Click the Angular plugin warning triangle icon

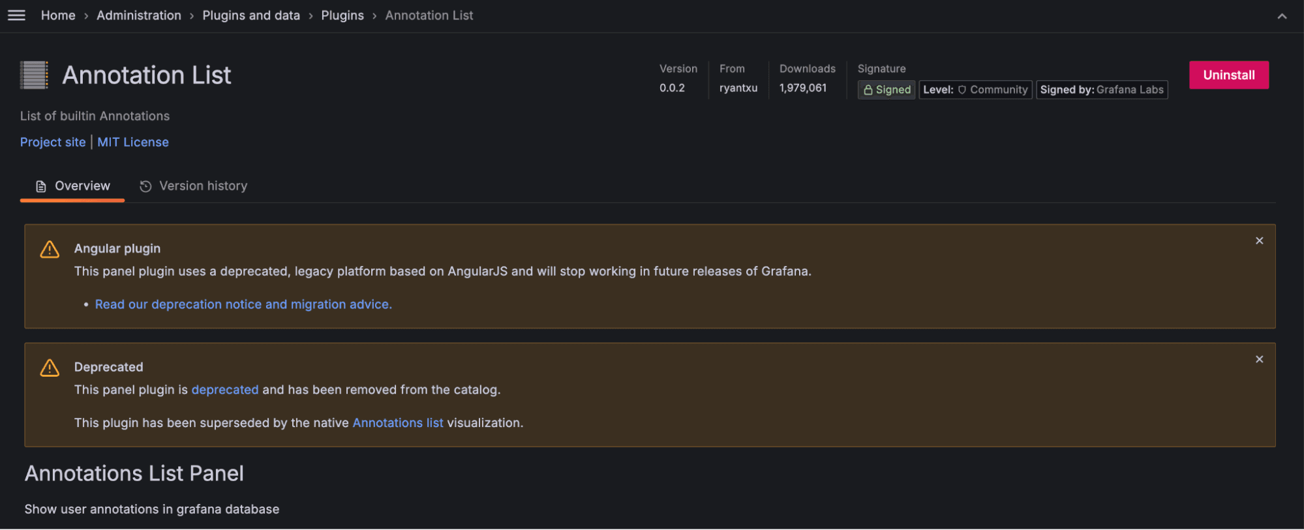(x=50, y=250)
